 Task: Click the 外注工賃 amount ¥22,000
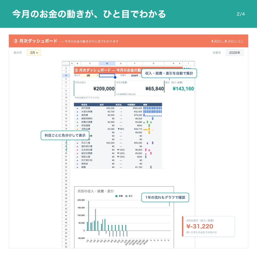click(110, 143)
